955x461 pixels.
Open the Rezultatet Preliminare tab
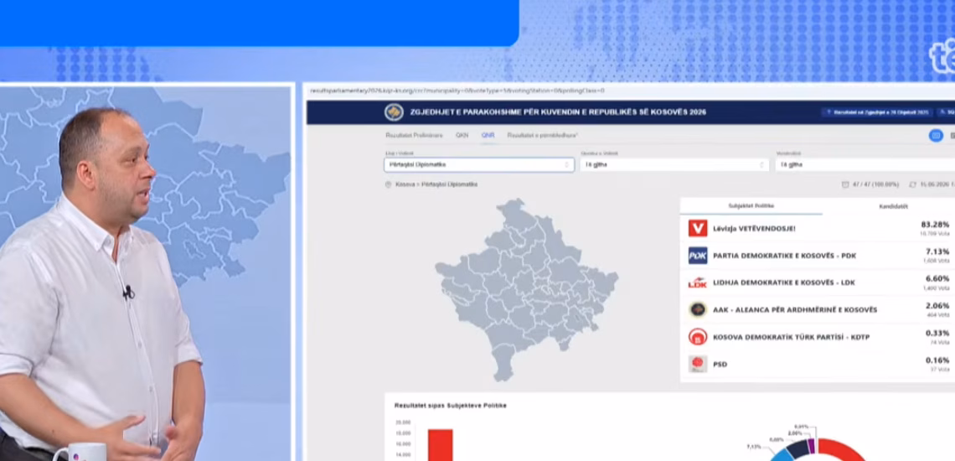click(x=414, y=136)
